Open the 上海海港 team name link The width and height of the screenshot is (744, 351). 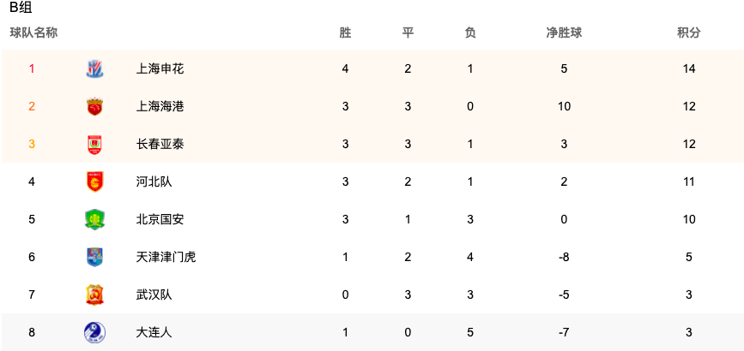tap(160, 106)
